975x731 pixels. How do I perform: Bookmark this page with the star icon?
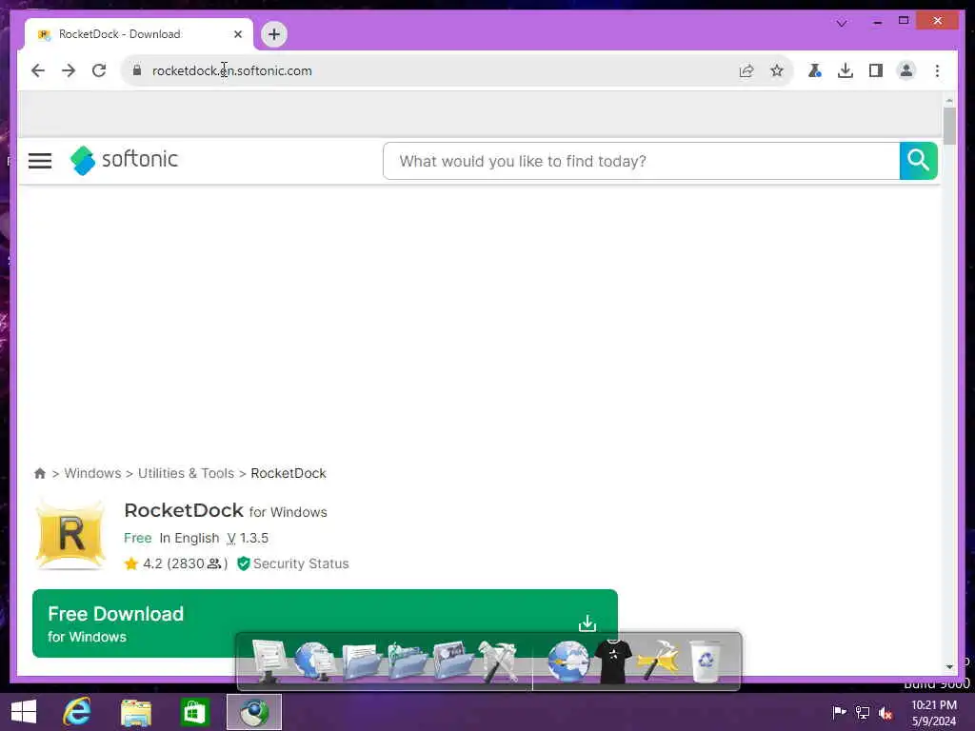click(777, 70)
